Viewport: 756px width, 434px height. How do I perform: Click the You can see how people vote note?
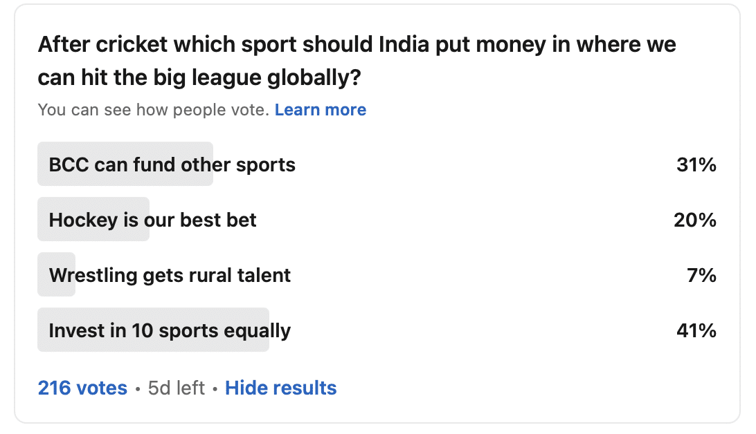[x=153, y=110]
